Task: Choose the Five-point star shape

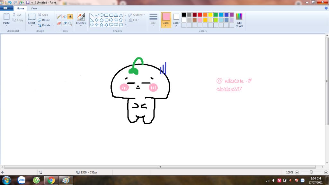Action: pyautogui.click(x=102, y=25)
